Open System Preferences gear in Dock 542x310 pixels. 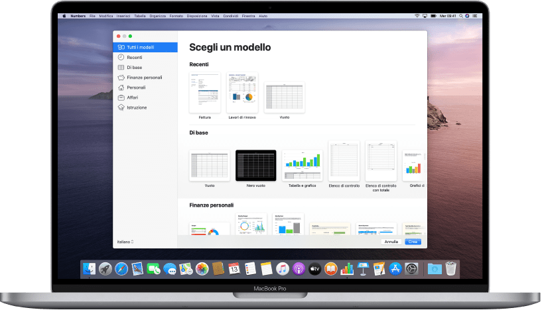(411, 268)
